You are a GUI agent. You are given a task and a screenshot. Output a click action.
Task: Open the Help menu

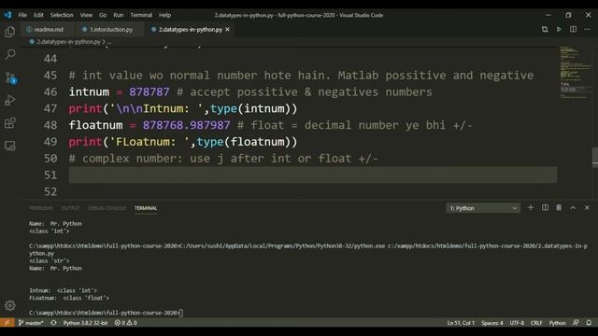click(164, 15)
